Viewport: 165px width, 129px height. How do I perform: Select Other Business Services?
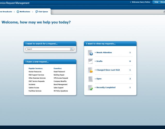(37, 78)
